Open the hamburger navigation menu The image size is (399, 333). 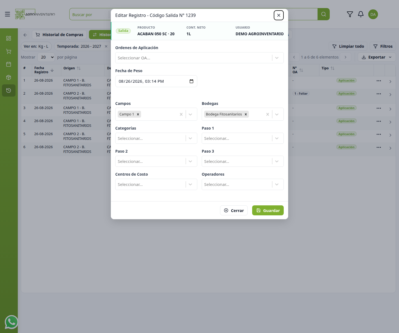(7, 14)
